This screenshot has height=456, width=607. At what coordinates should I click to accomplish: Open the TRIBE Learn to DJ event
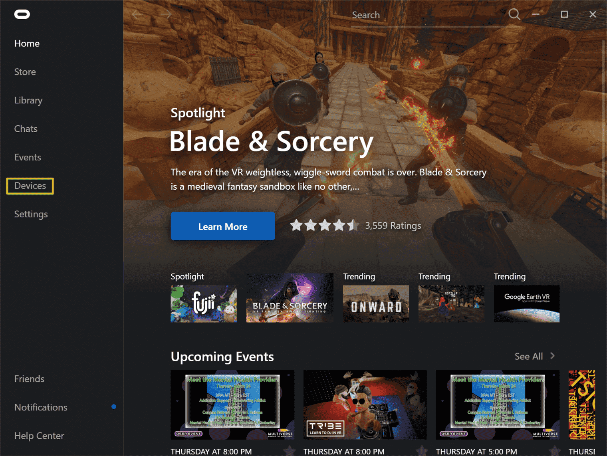(365, 404)
